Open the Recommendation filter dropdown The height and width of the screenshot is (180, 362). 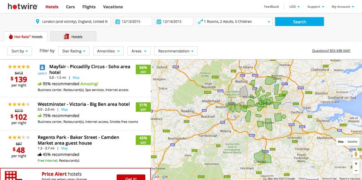tap(176, 51)
